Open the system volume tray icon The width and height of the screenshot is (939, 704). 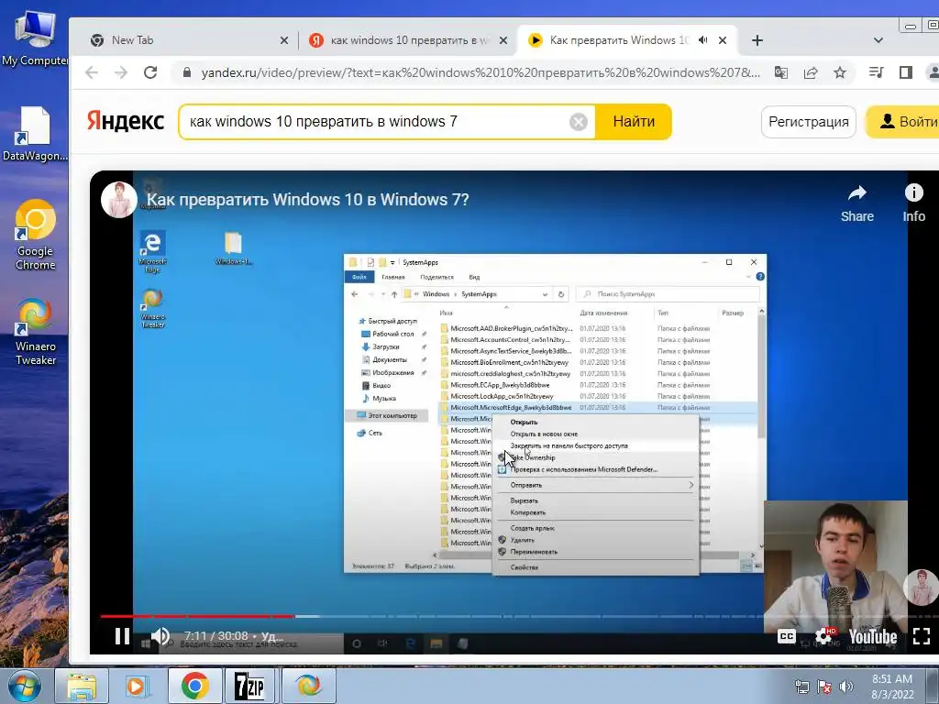tap(846, 687)
